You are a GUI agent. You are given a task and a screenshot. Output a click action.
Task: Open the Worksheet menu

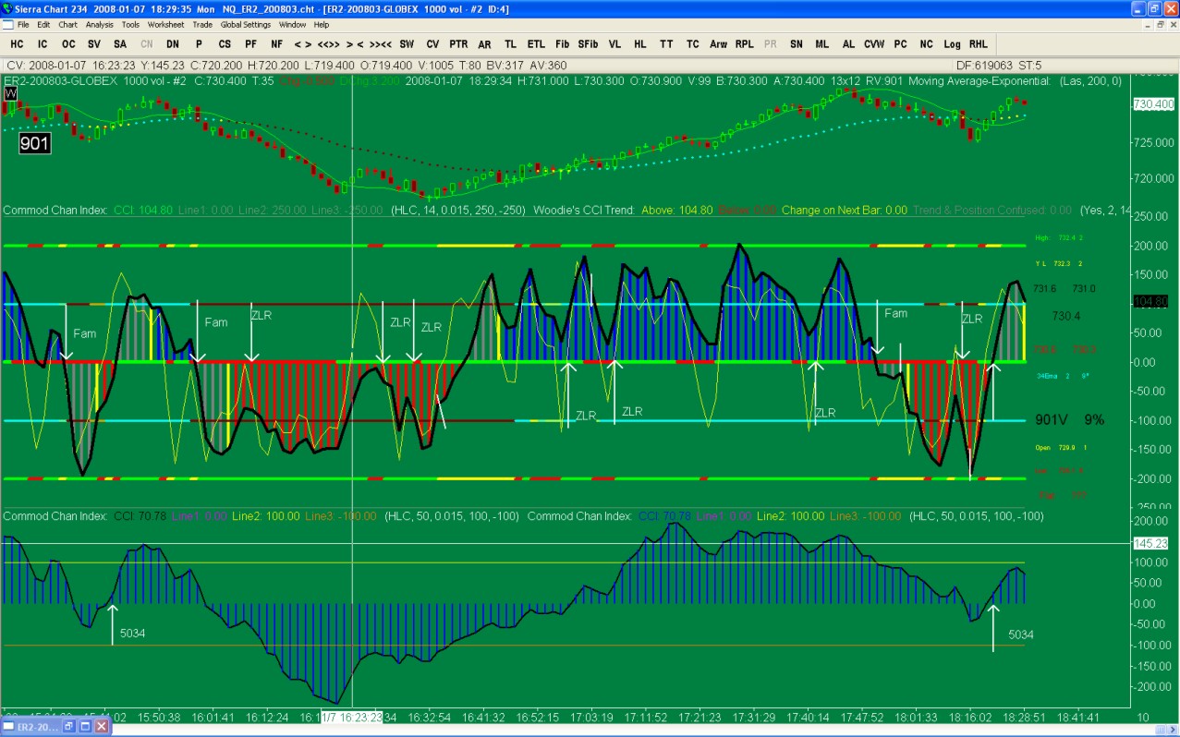point(166,25)
